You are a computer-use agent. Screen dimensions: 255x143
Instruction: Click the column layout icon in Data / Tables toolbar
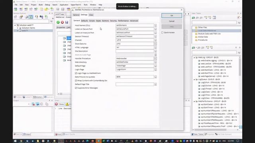coord(214,17)
